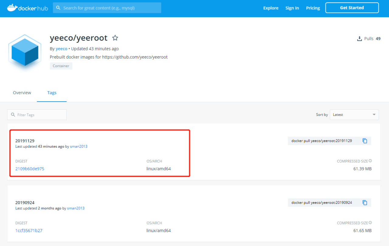Click the Docker Hub logo
The height and width of the screenshot is (246, 389).
[27, 8]
